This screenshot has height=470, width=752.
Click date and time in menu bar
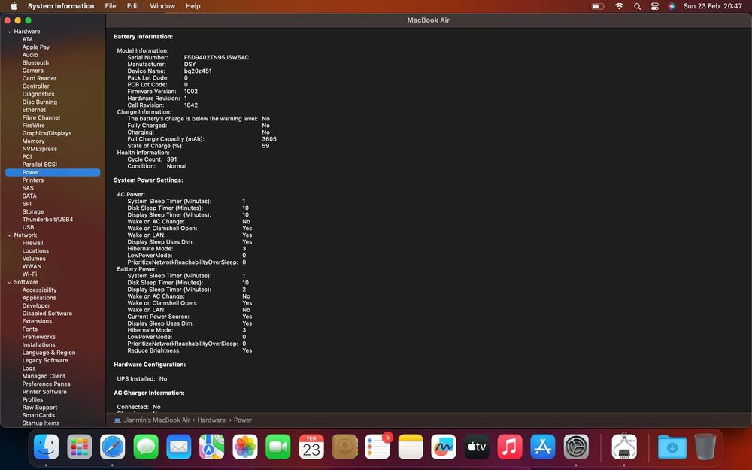coord(713,6)
